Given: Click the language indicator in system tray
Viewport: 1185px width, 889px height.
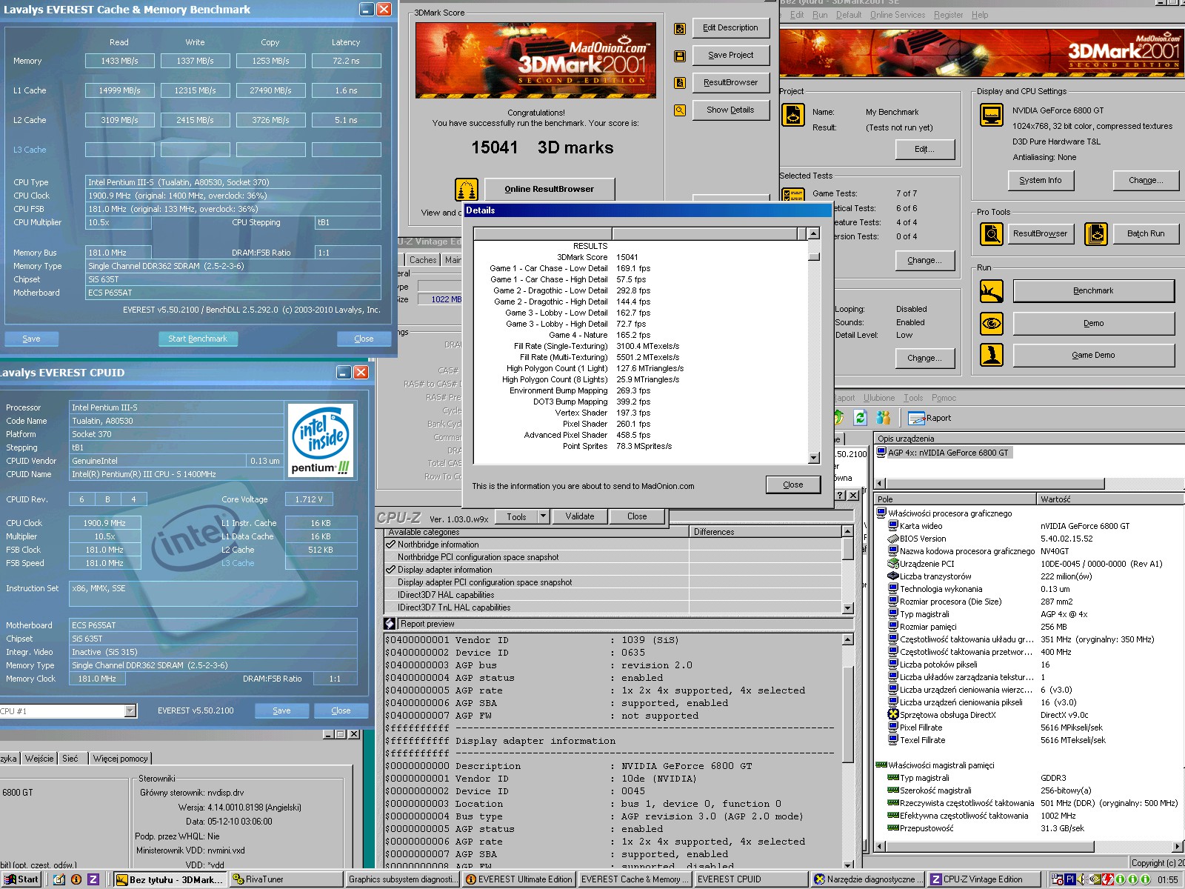Looking at the screenshot, I should [1069, 879].
